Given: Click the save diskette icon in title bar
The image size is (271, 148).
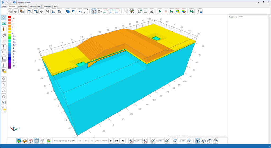Looking at the screenshot, I should 14,2.
